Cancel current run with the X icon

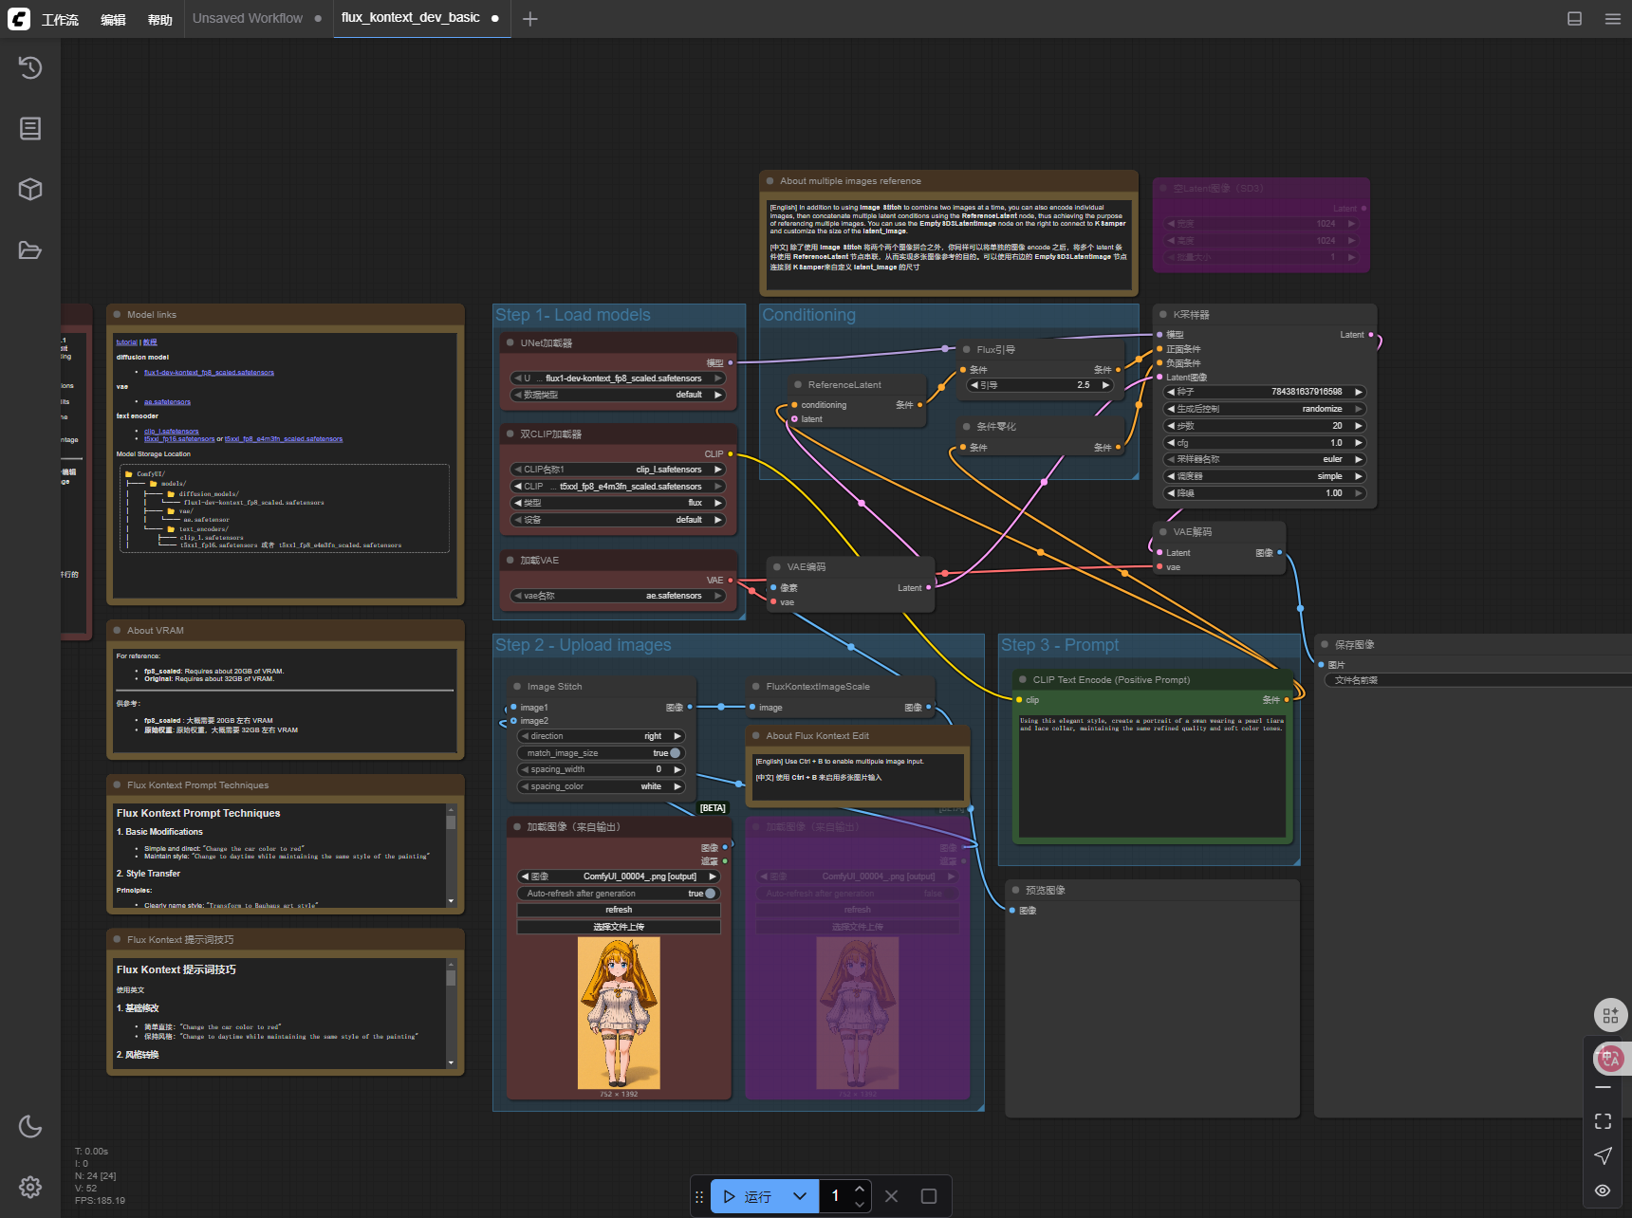coord(891,1196)
